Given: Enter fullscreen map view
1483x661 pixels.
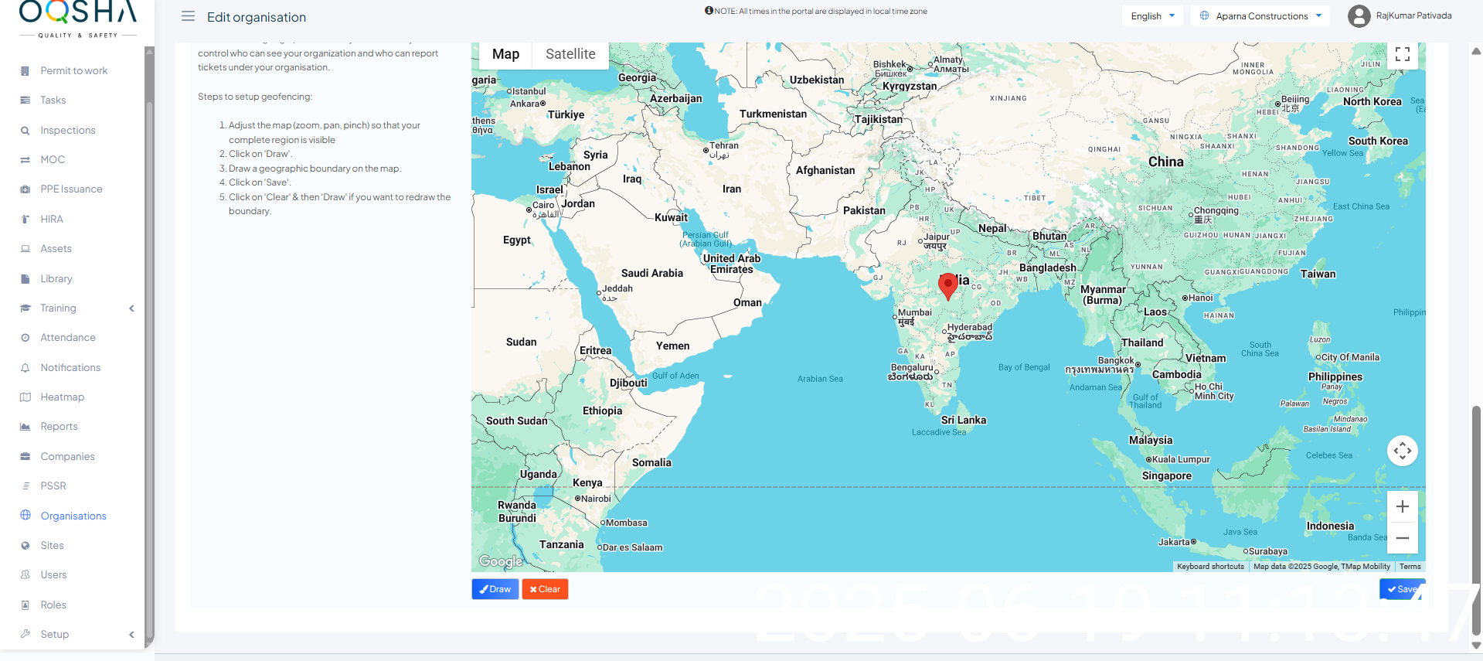Looking at the screenshot, I should (x=1402, y=54).
